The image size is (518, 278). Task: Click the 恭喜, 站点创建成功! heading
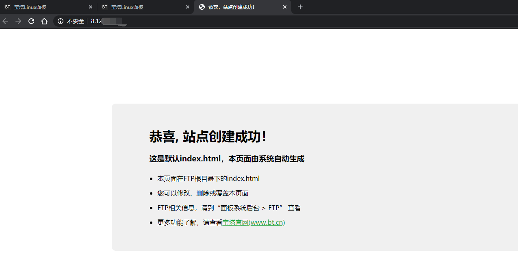tap(208, 137)
